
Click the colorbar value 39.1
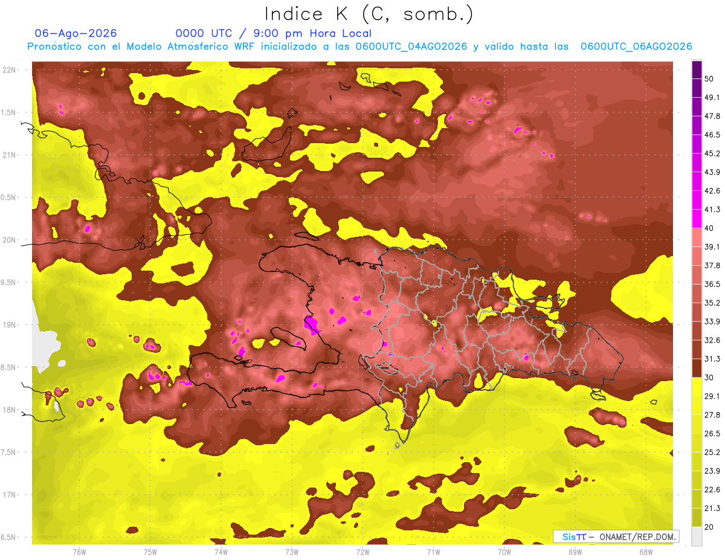(712, 247)
